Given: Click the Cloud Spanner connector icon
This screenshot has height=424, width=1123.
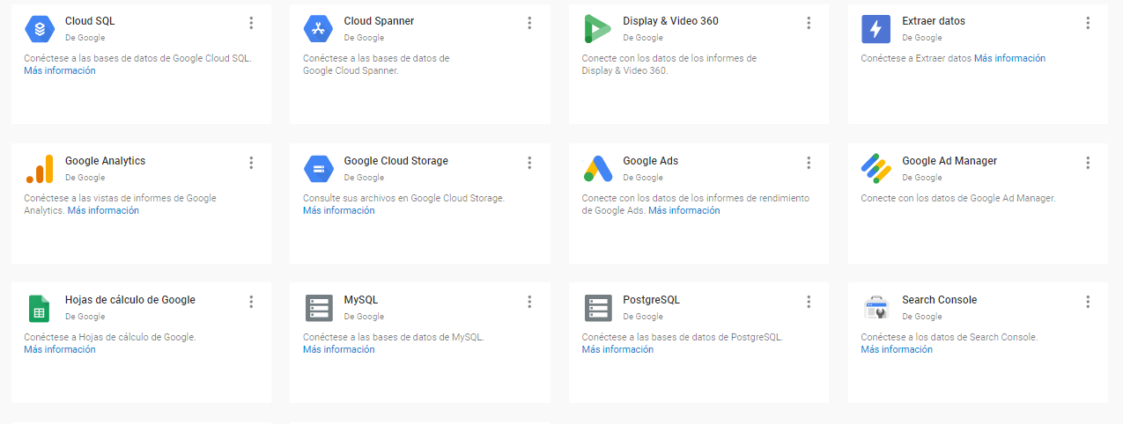Looking at the screenshot, I should (318, 29).
